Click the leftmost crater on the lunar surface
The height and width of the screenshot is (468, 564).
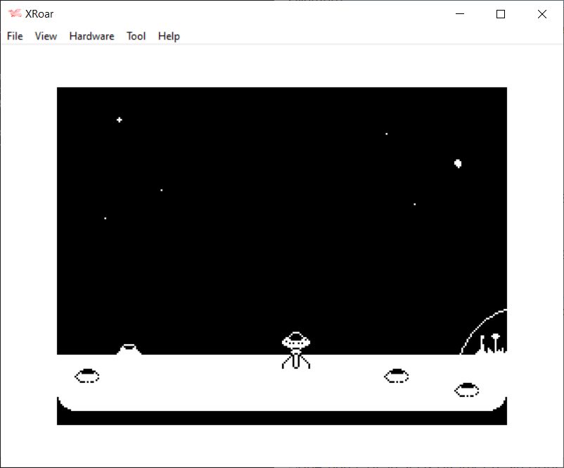point(87,376)
